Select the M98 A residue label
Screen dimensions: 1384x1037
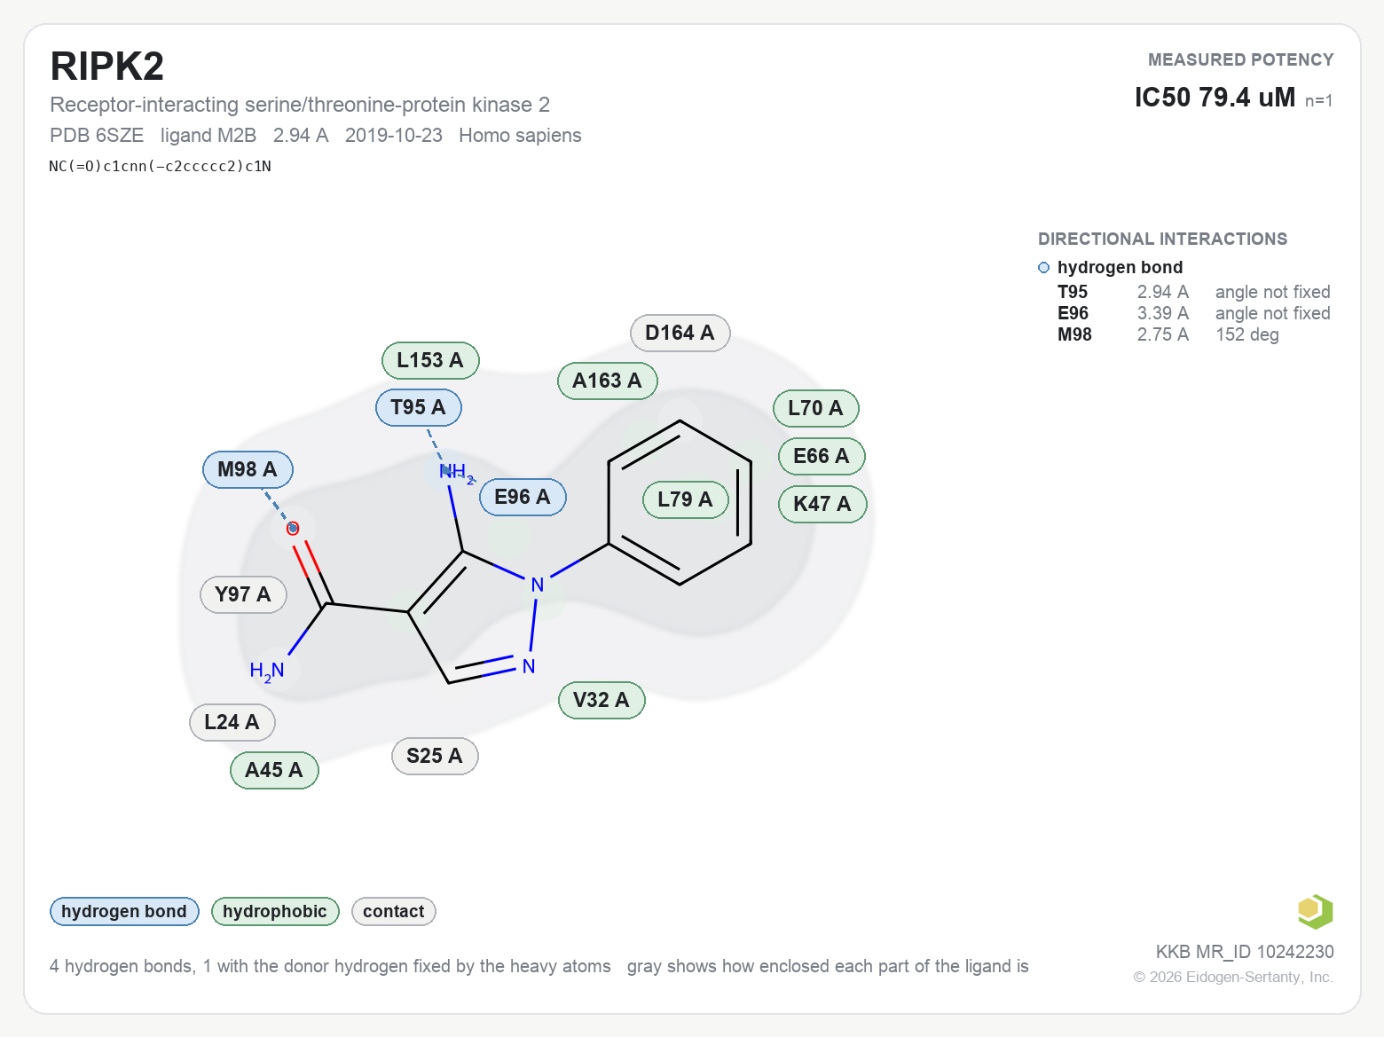(248, 469)
